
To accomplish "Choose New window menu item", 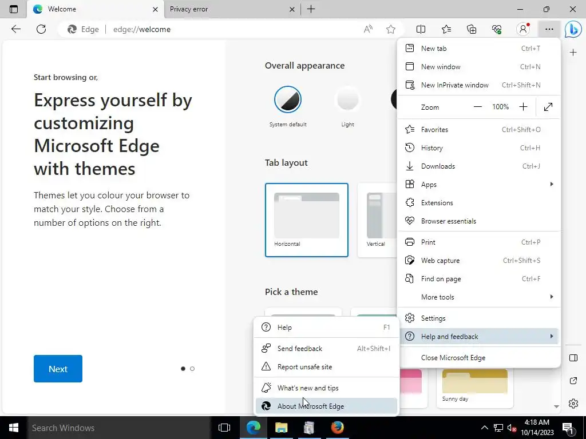I will coord(479,66).
